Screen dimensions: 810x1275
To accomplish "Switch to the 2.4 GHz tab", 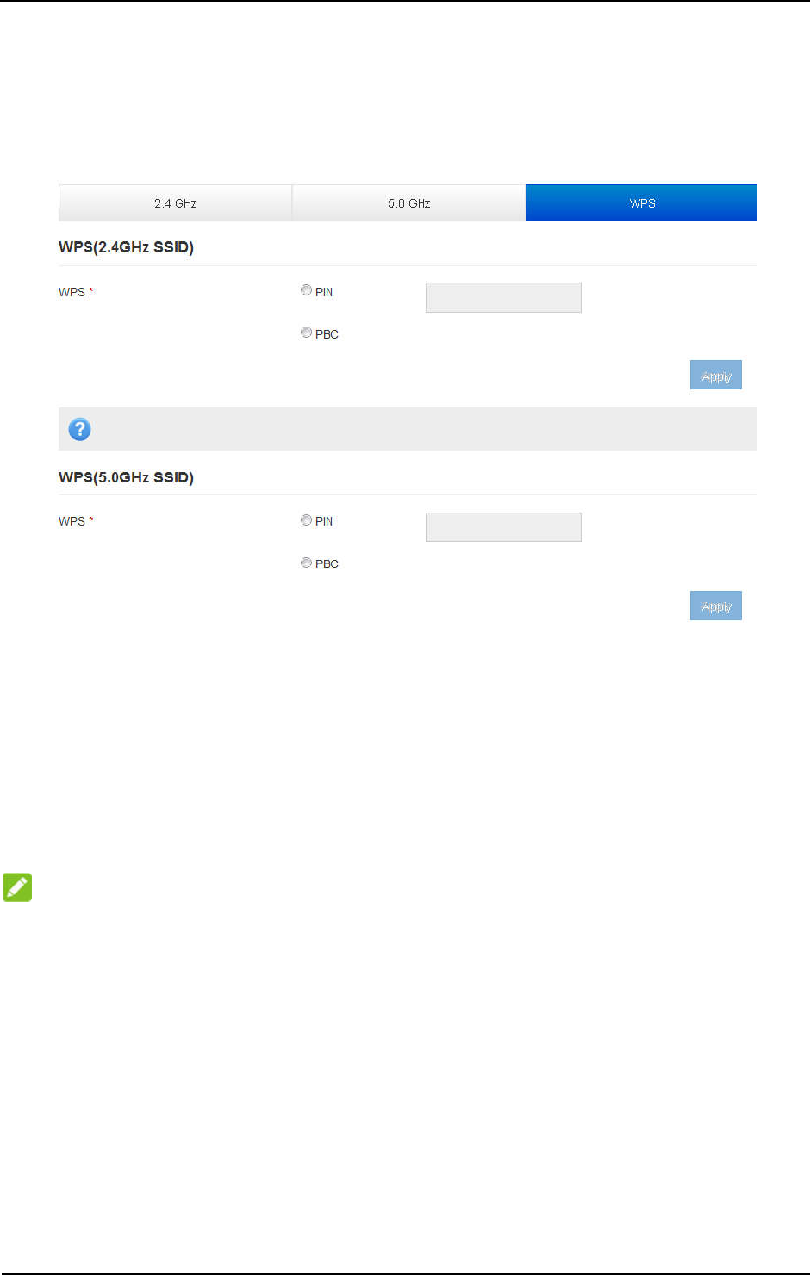I will pos(175,203).
